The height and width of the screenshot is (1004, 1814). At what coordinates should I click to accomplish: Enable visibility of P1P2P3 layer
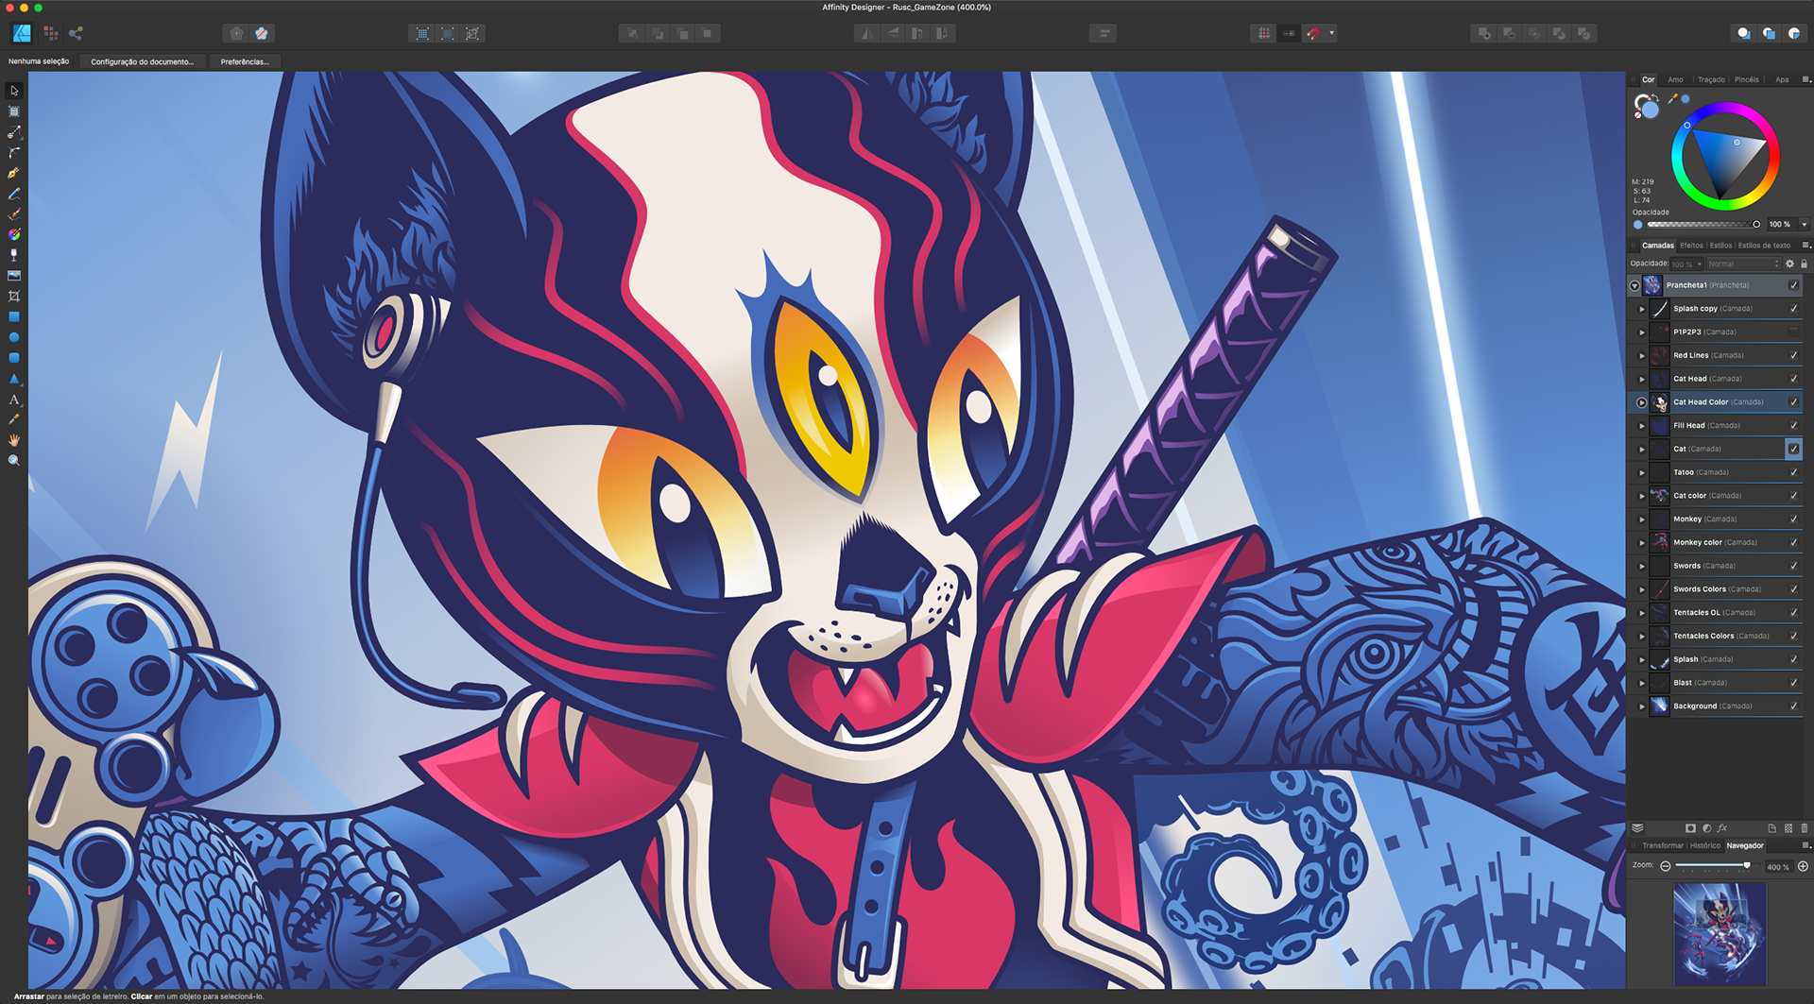[1793, 332]
